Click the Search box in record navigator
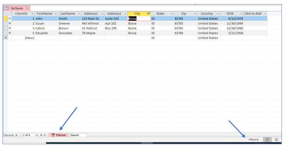The image size is (285, 148). coord(78,135)
